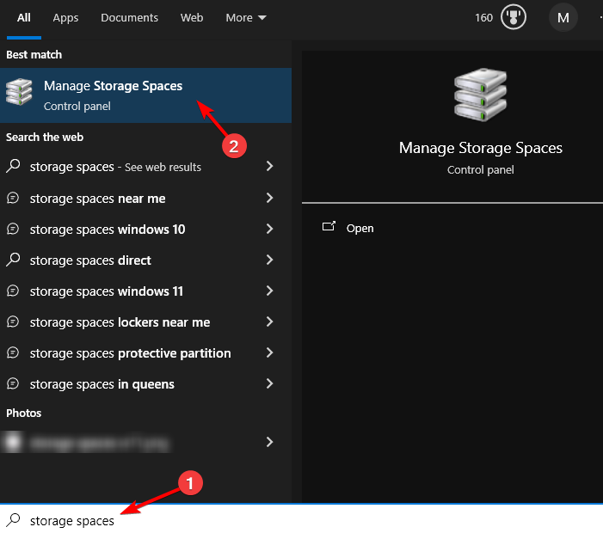The height and width of the screenshot is (533, 603).
Task: Expand 'storage spaces windows 11' chevron
Action: point(269,291)
